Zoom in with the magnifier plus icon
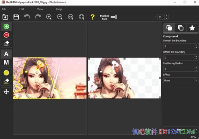 click(49, 17)
